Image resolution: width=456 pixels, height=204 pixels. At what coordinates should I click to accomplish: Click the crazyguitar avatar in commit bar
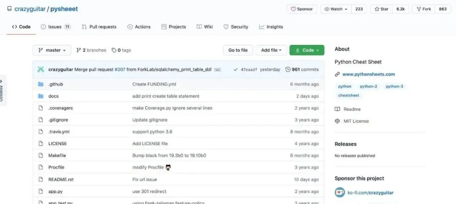[x=41, y=69]
